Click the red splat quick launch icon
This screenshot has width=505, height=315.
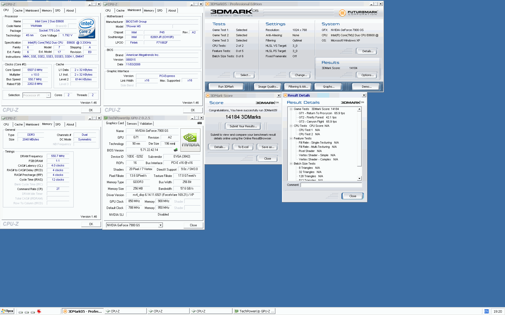39,311
